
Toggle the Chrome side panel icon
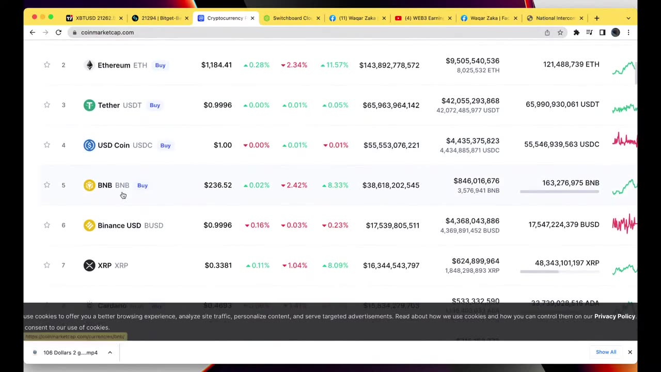point(602,33)
